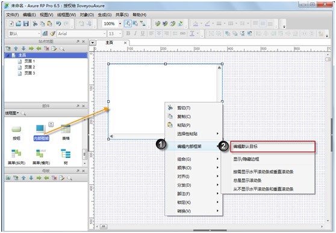Close the 主页 tab with its X
The width and height of the screenshot is (336, 233).
click(x=125, y=43)
